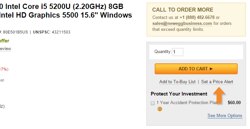Open Set a Price Alert link
This screenshot has width=250, height=129.
[217, 82]
